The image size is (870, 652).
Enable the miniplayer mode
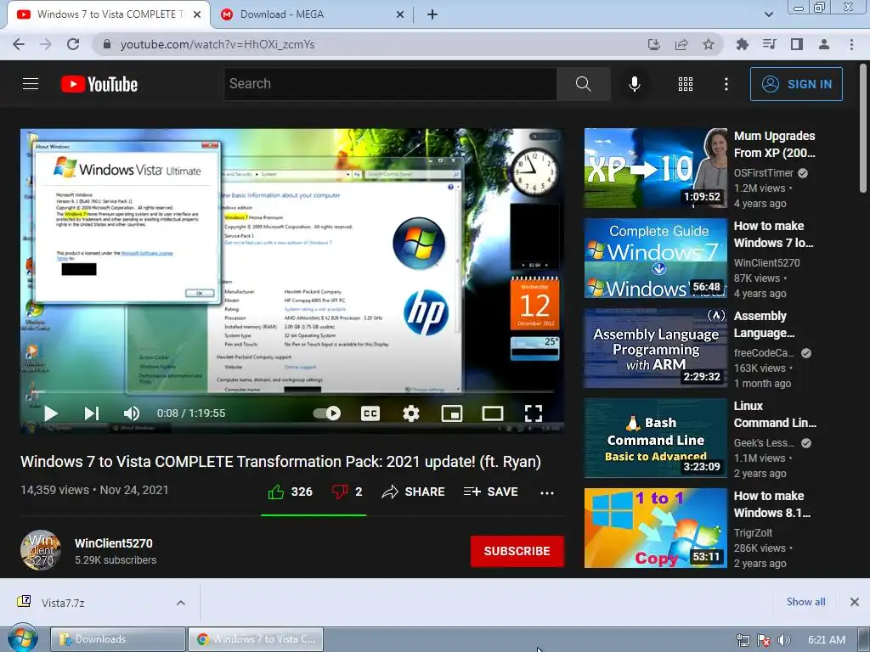pyautogui.click(x=452, y=413)
